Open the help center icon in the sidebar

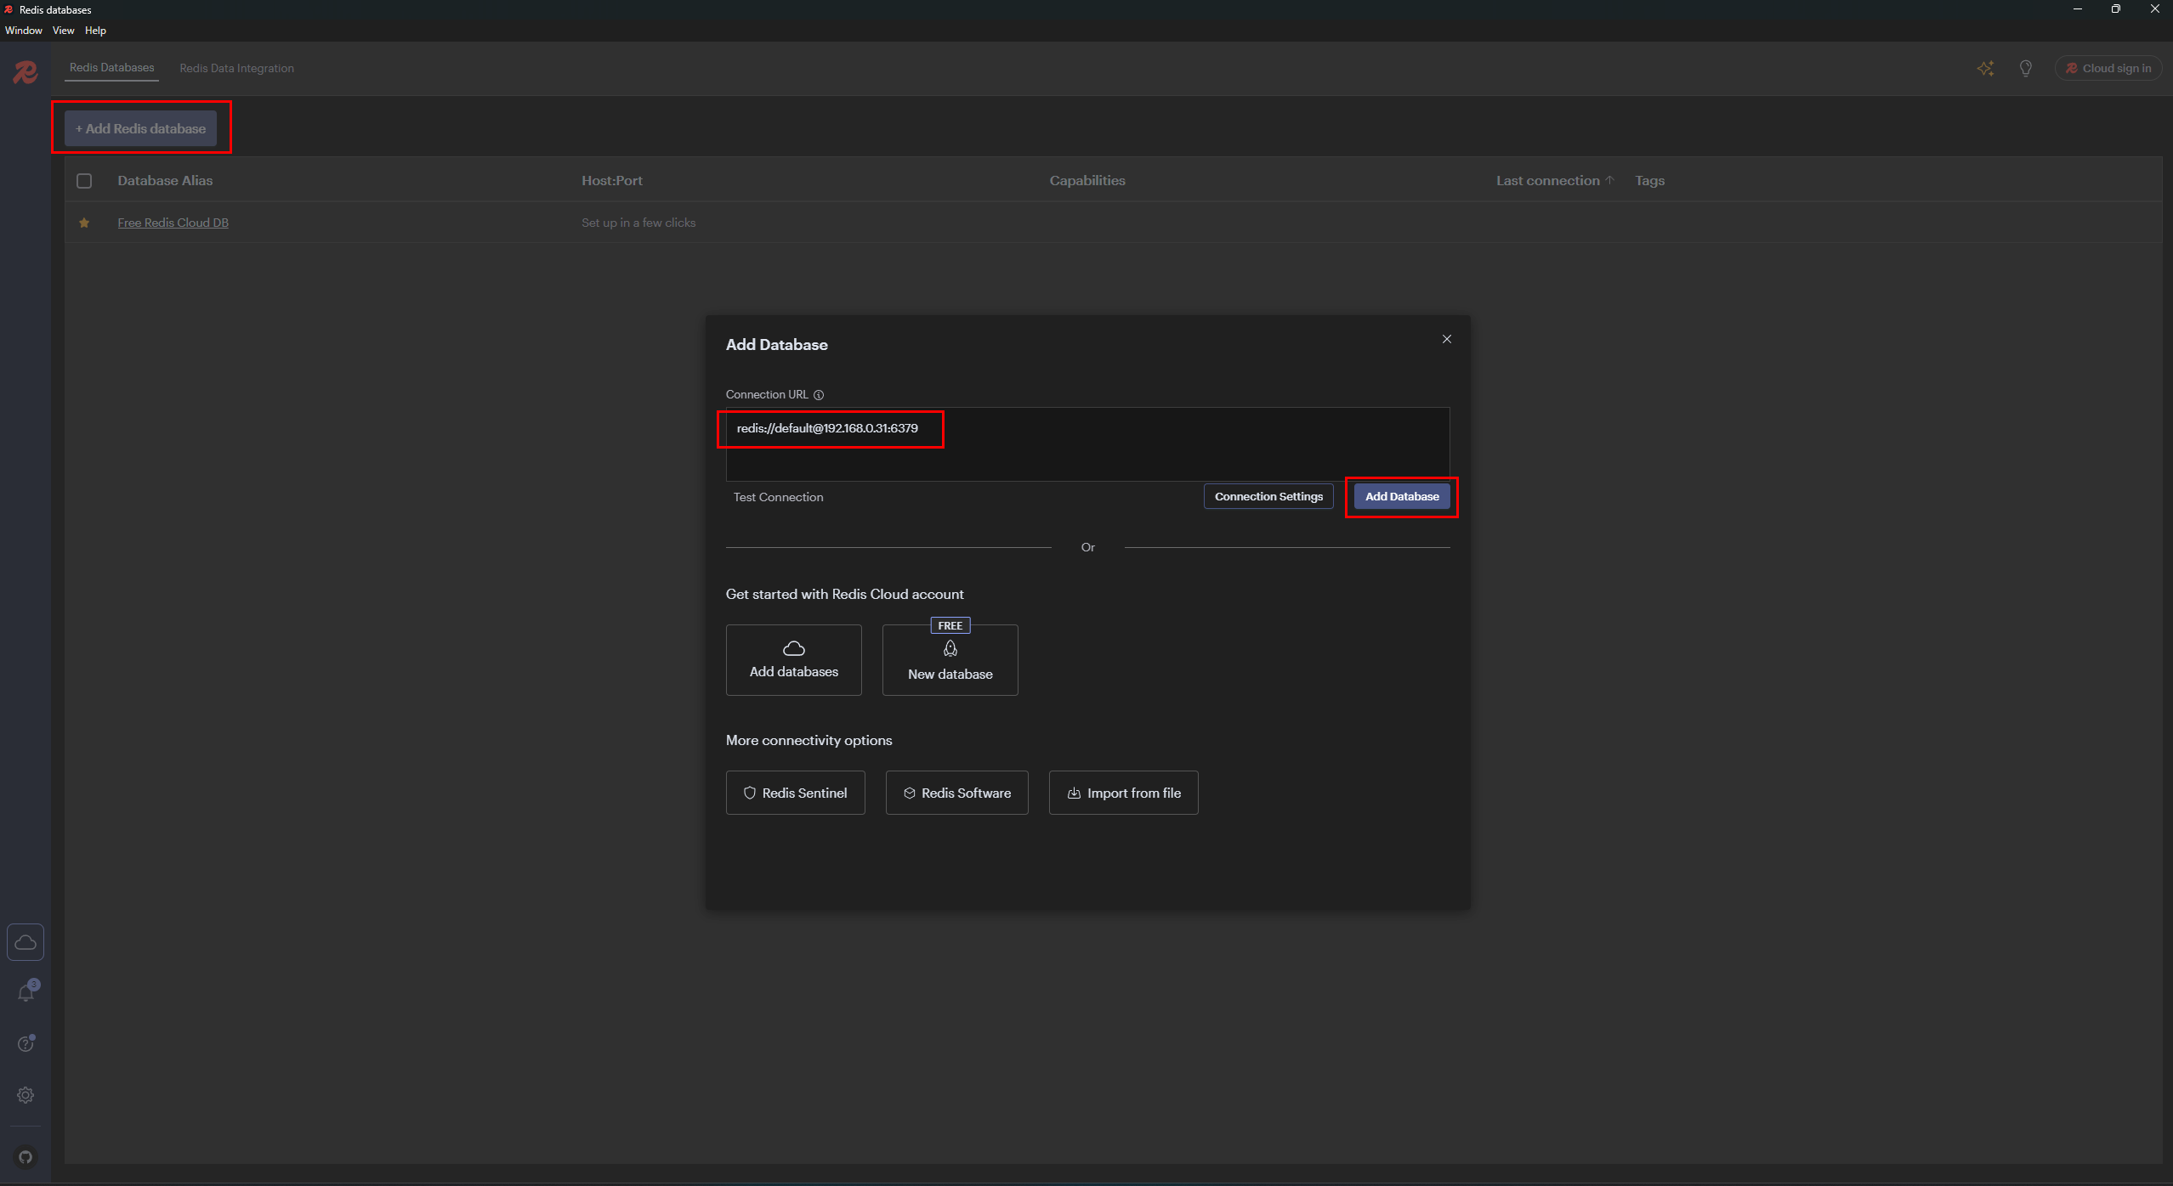[x=26, y=1043]
